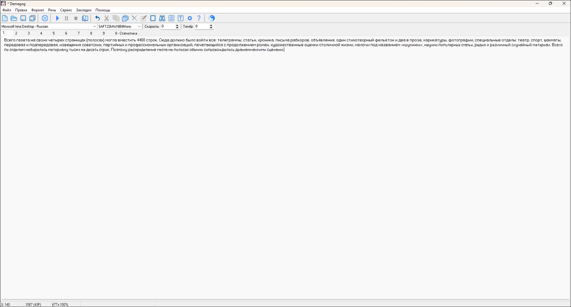Click the lined text page icon

[172, 18]
